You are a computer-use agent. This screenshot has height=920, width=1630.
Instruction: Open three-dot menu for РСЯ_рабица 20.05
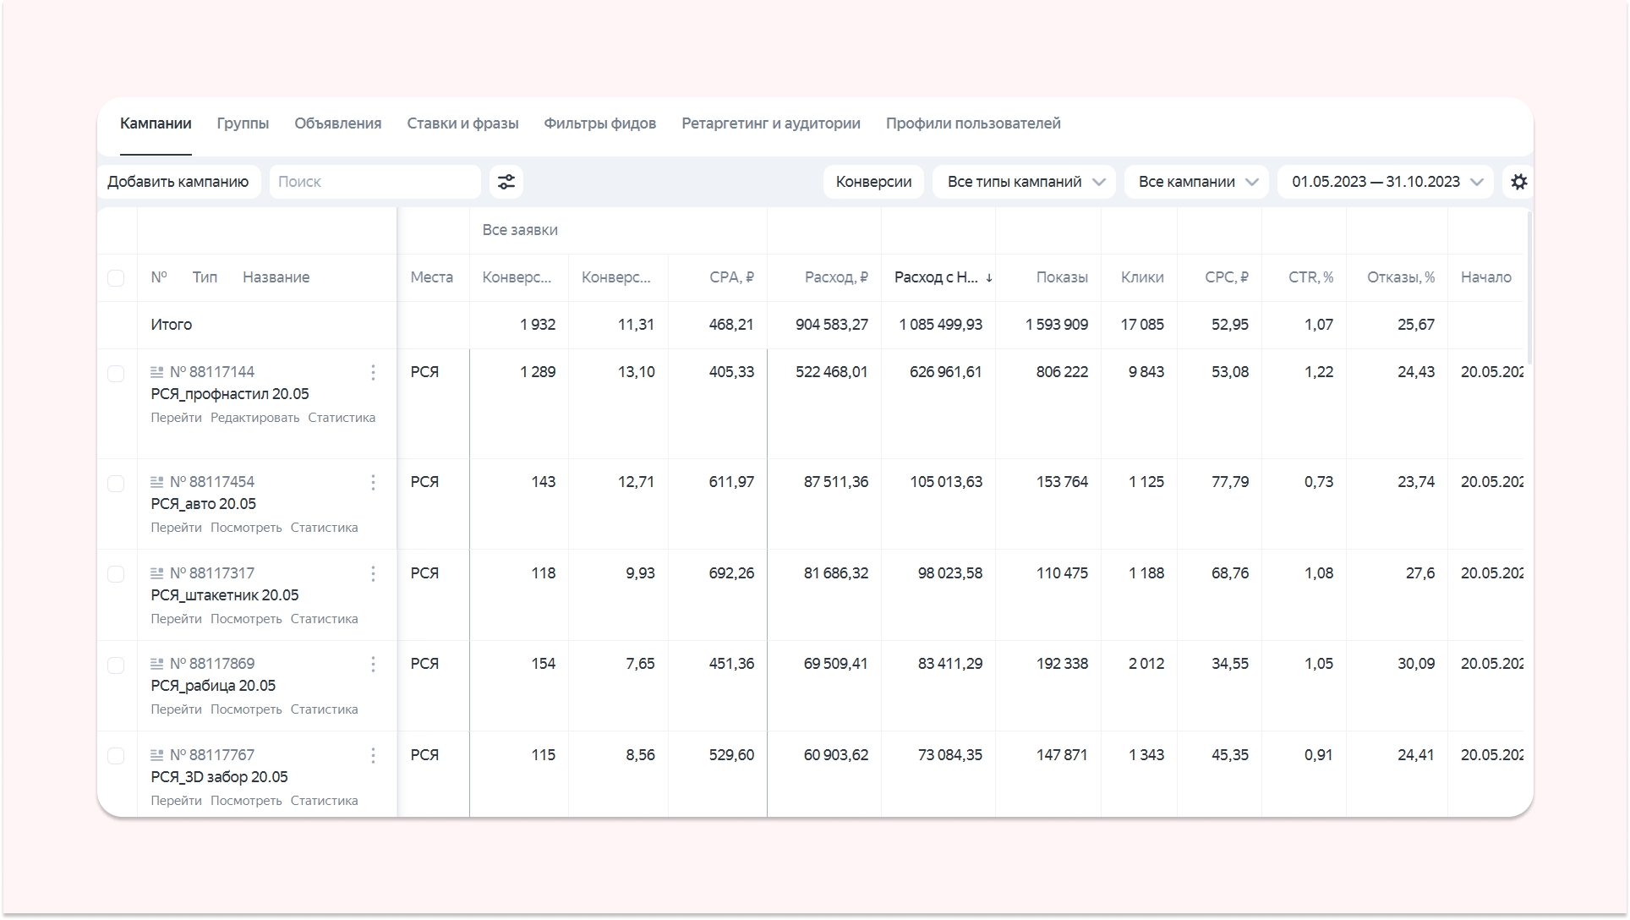point(373,665)
